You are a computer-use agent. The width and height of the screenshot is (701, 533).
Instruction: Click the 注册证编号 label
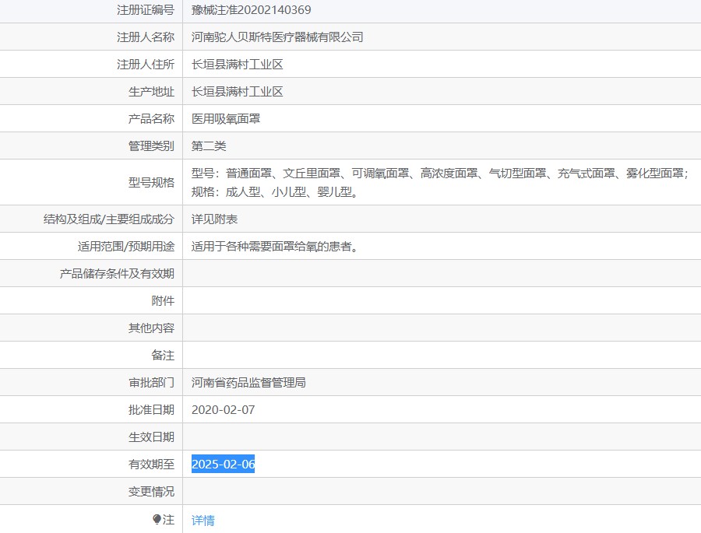coord(146,10)
